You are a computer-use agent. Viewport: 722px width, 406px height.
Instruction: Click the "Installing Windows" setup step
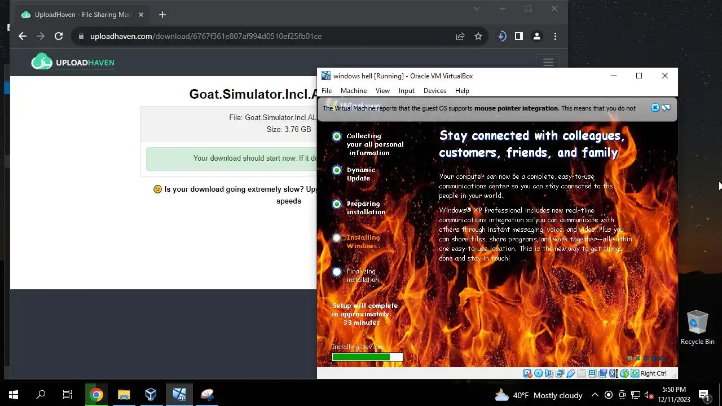pos(363,241)
